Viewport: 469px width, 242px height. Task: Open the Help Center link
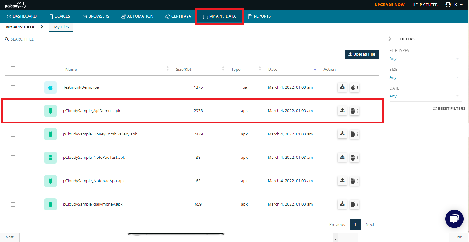coord(425,5)
